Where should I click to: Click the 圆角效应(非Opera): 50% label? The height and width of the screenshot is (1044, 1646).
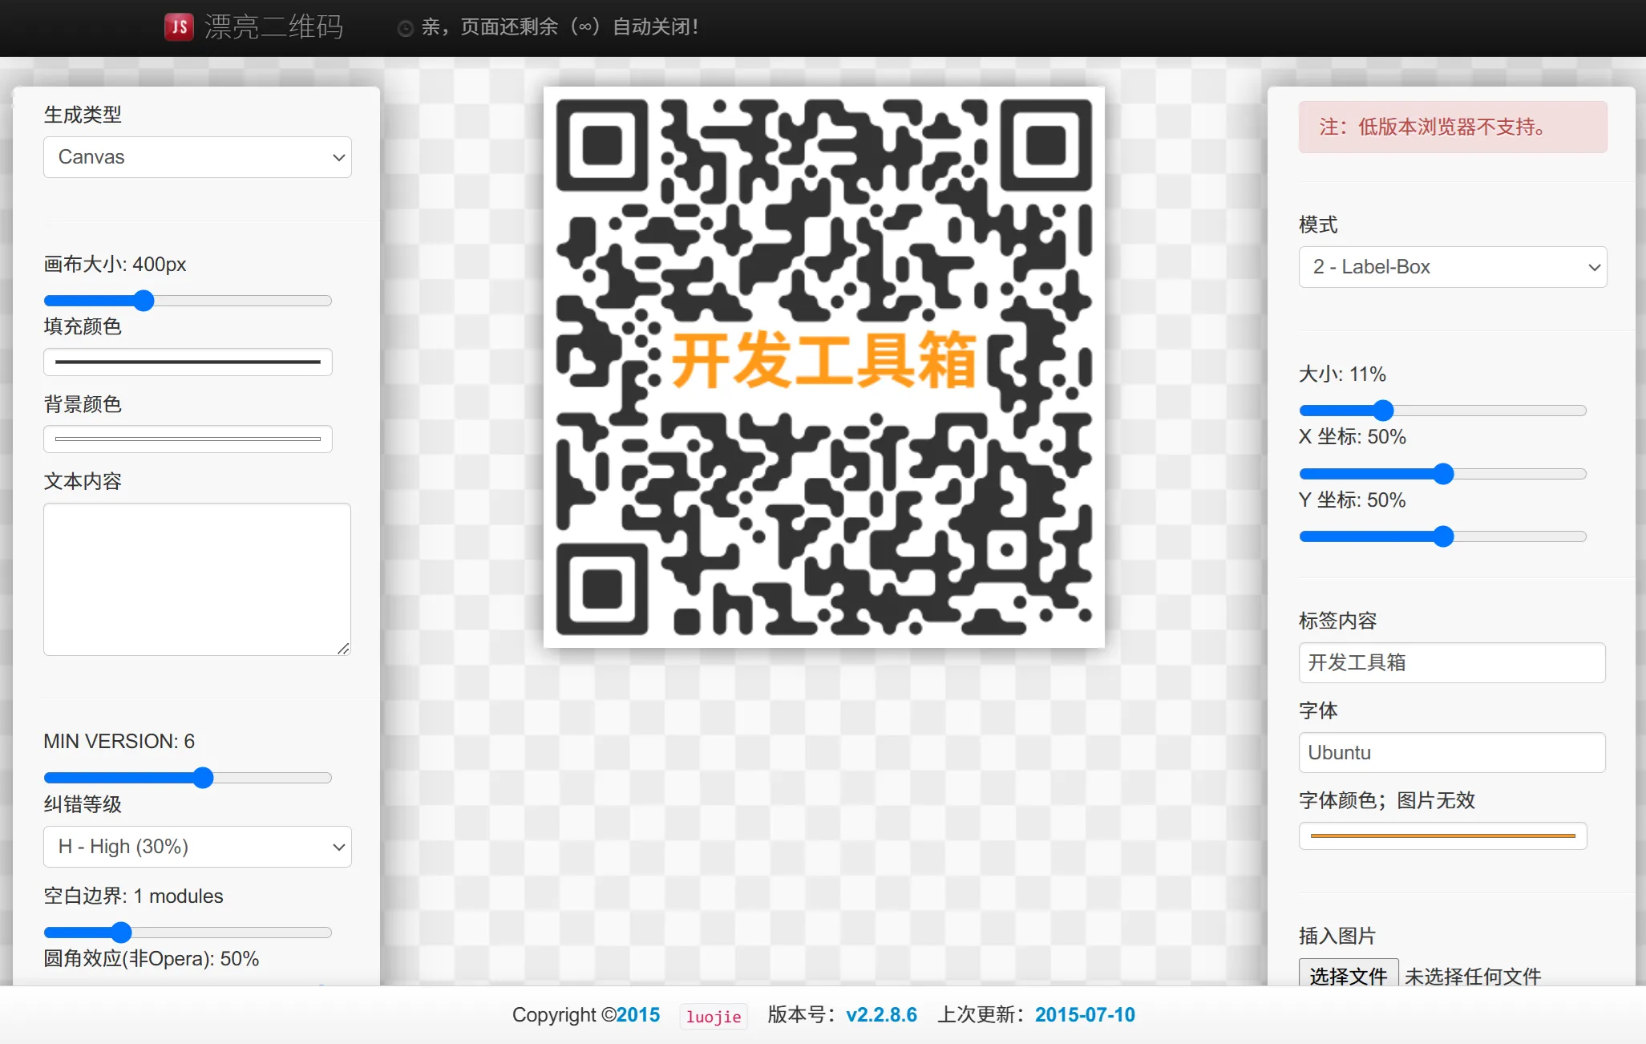click(152, 959)
